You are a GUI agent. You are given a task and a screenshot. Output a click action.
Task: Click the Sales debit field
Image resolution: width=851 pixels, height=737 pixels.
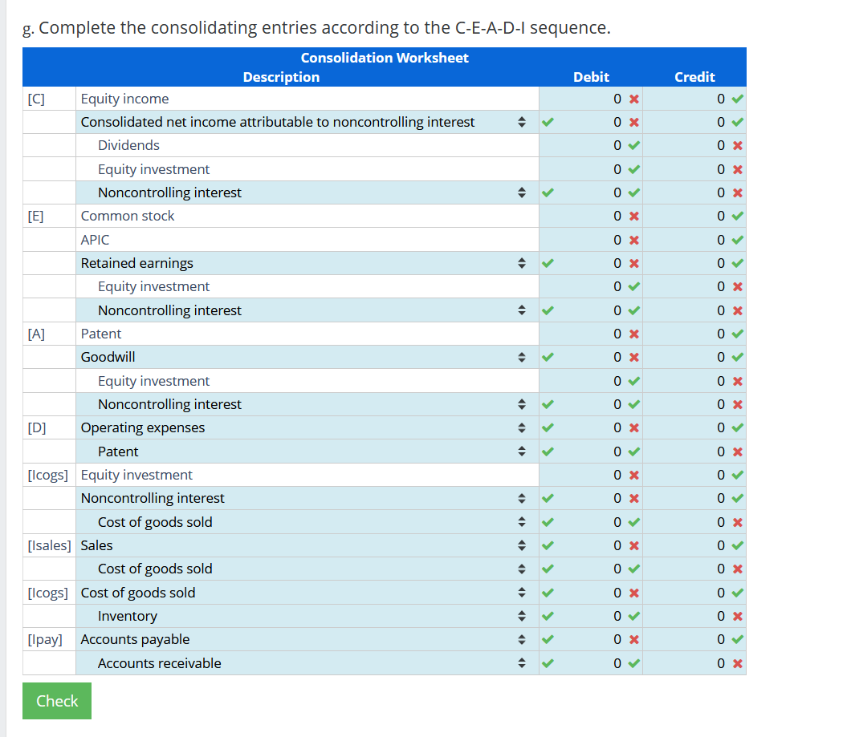[x=592, y=545]
